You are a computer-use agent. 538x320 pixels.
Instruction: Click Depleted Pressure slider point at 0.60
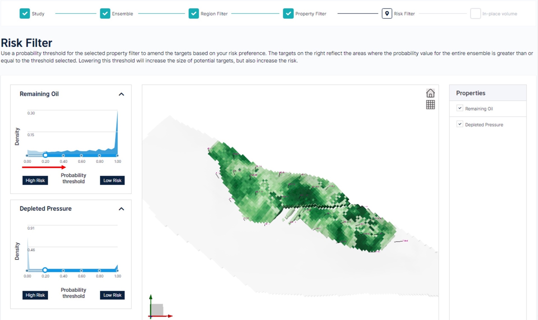(x=81, y=270)
